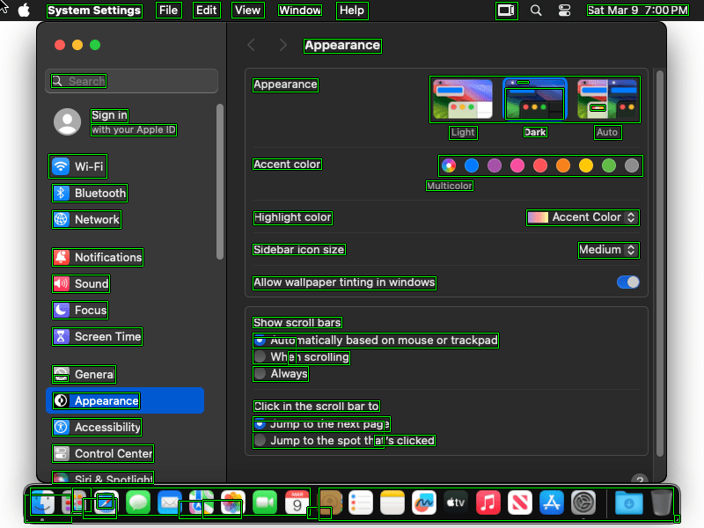Viewport: 704px width, 528px height.
Task: Pick the blue accent color swatch
Action: click(x=472, y=165)
